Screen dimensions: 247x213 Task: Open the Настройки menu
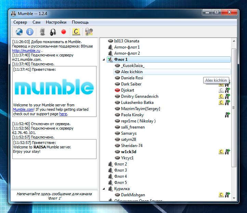click(56, 22)
